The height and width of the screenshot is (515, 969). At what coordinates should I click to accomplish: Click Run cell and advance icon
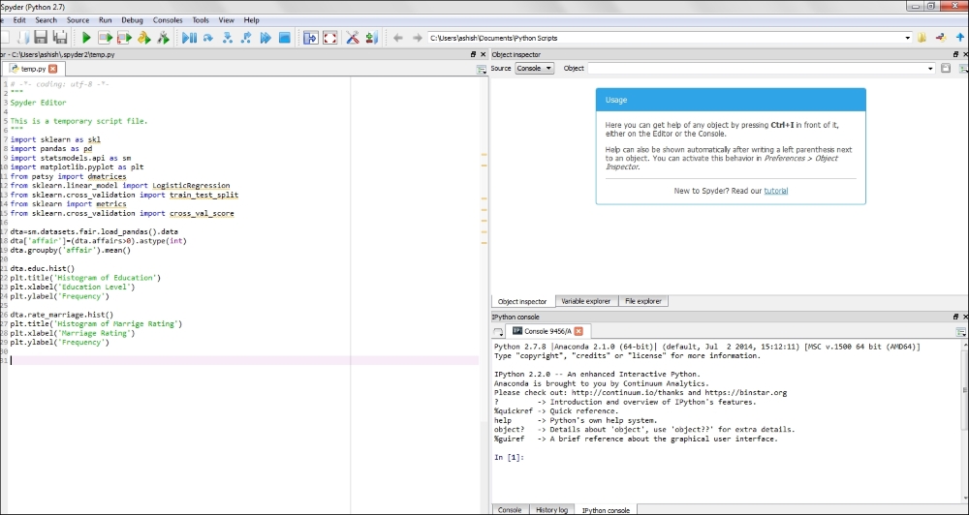click(x=124, y=38)
